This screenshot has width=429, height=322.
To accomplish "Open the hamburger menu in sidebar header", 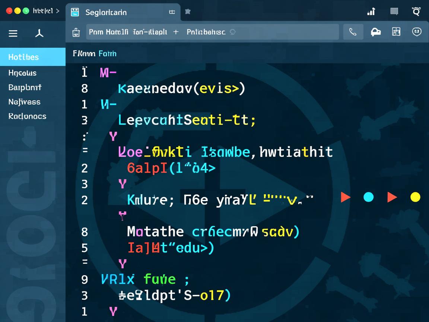I will [13, 34].
